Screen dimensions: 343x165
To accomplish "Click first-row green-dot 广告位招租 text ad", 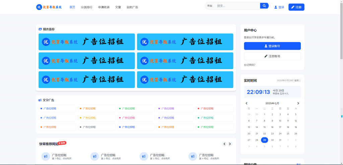I will coord(136,109).
